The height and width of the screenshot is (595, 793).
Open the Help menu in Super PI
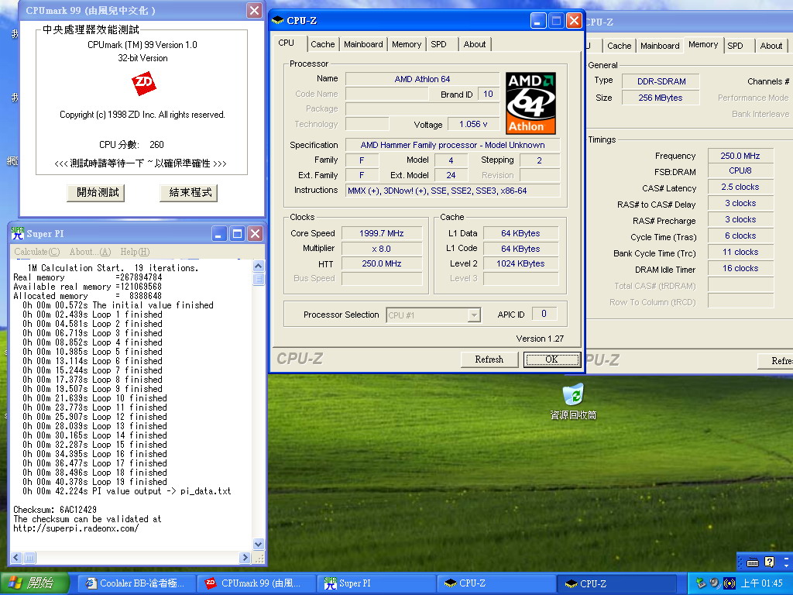[x=135, y=252]
